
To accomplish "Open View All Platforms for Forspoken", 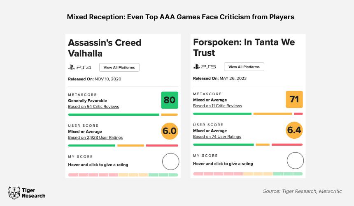I will pyautogui.click(x=244, y=66).
